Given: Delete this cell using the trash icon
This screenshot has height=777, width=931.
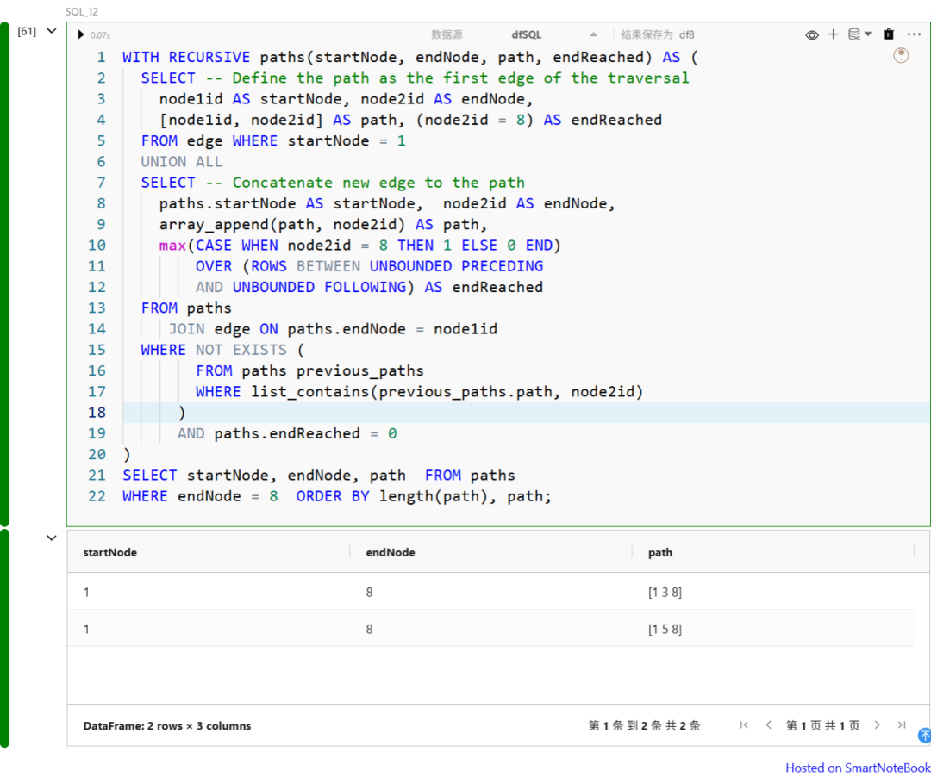Looking at the screenshot, I should click(x=889, y=34).
